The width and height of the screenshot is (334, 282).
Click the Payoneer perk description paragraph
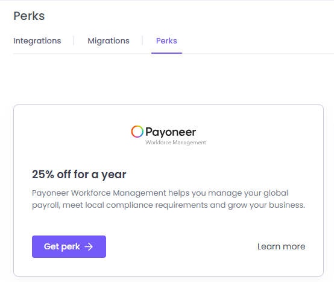[168, 199]
